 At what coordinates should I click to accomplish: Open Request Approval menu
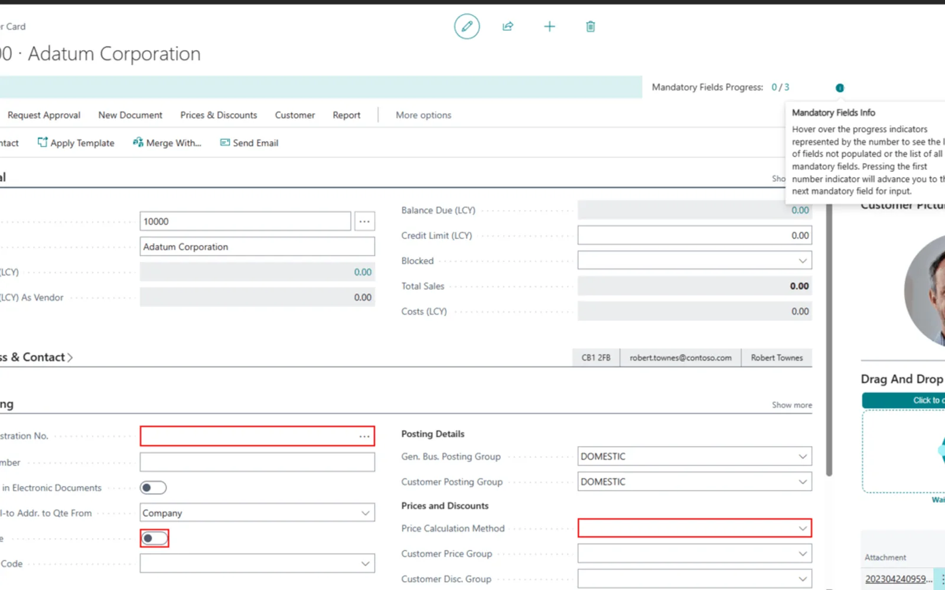coord(44,115)
